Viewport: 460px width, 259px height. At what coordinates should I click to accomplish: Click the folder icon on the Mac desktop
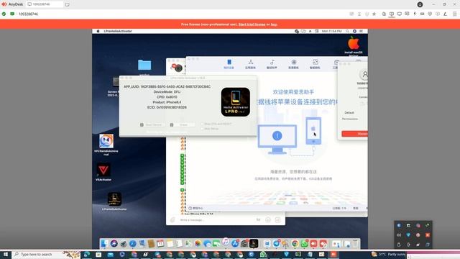tap(144, 65)
